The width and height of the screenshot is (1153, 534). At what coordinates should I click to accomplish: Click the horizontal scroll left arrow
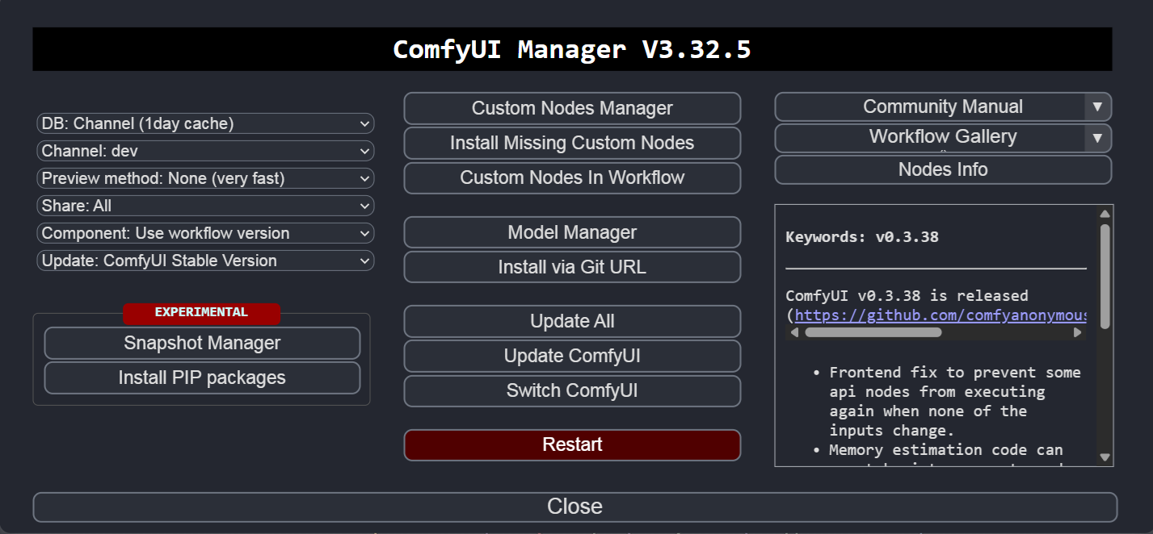pos(795,332)
